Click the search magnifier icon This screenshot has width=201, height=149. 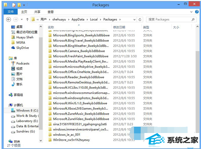[193, 20]
